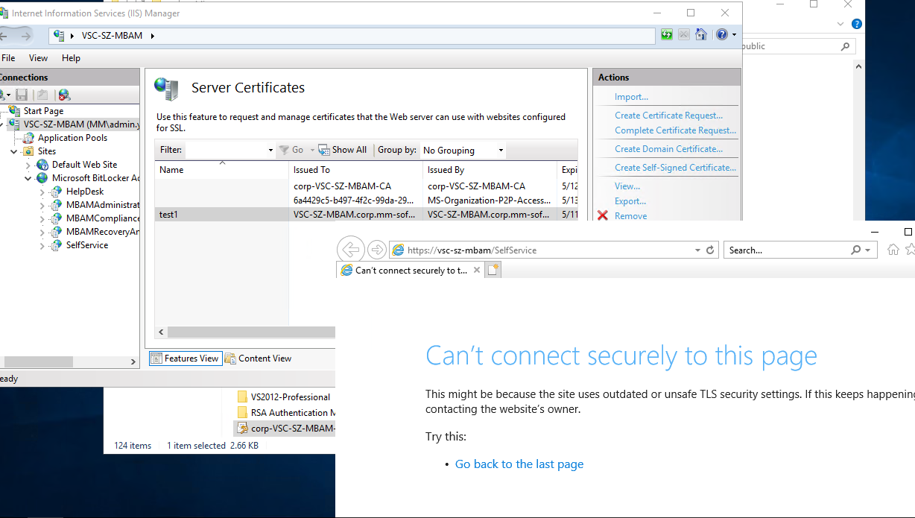Image resolution: width=915 pixels, height=518 pixels.
Task: Click the Refresh icon in IIS toolbar
Action: (x=665, y=34)
